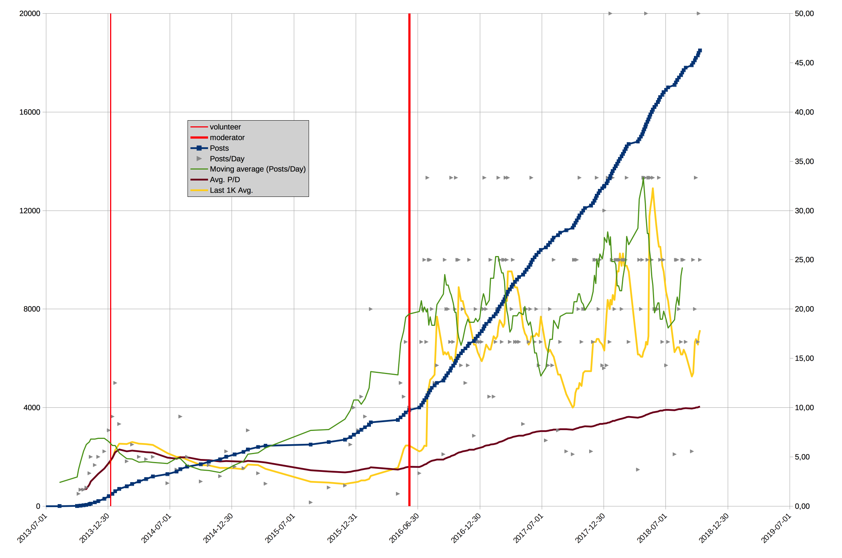Screen dimensions: 842x558
Task: Click x-axis date label 2015-12-31
Action: (x=342, y=528)
